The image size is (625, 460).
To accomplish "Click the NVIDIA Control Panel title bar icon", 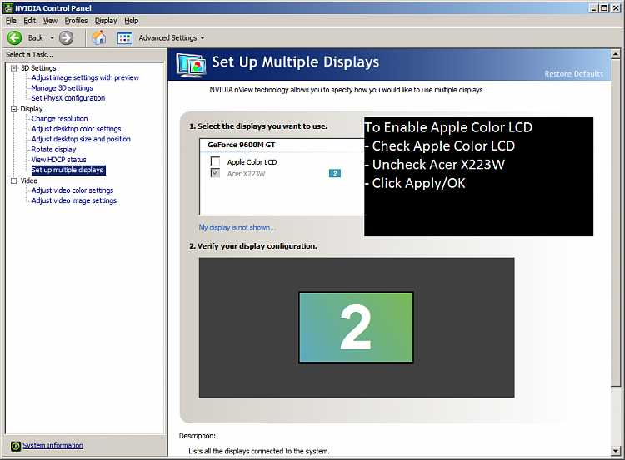I will click(8, 8).
